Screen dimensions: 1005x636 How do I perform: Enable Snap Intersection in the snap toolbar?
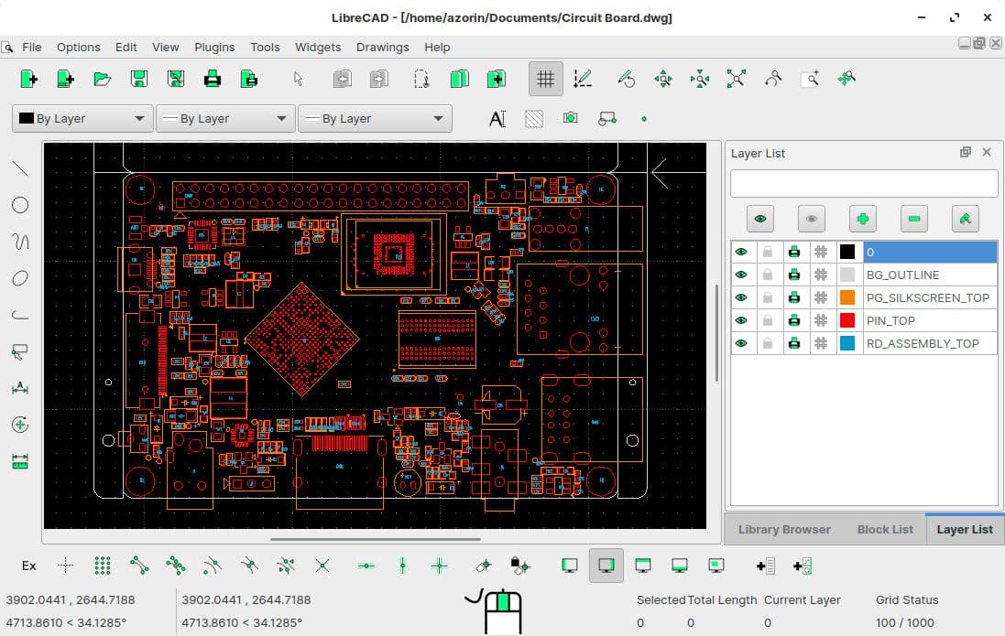pos(323,566)
